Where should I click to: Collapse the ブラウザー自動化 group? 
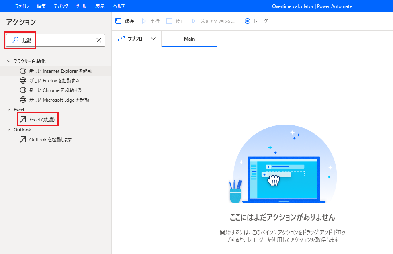click(8, 61)
